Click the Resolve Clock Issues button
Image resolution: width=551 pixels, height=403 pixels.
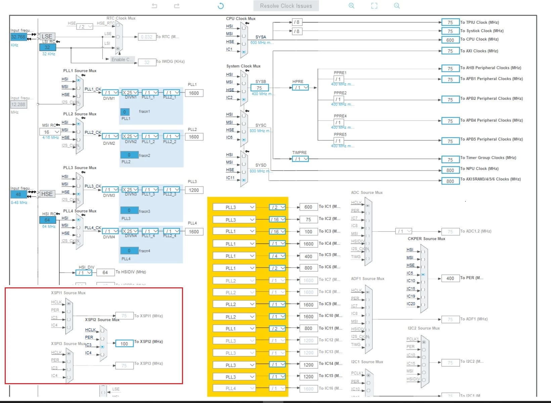(x=286, y=6)
